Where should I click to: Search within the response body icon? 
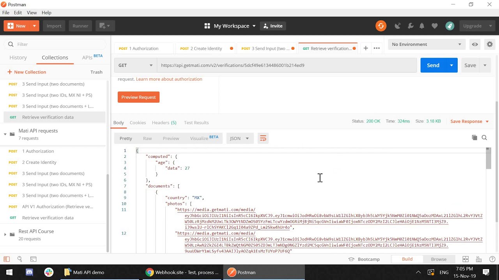point(485,138)
